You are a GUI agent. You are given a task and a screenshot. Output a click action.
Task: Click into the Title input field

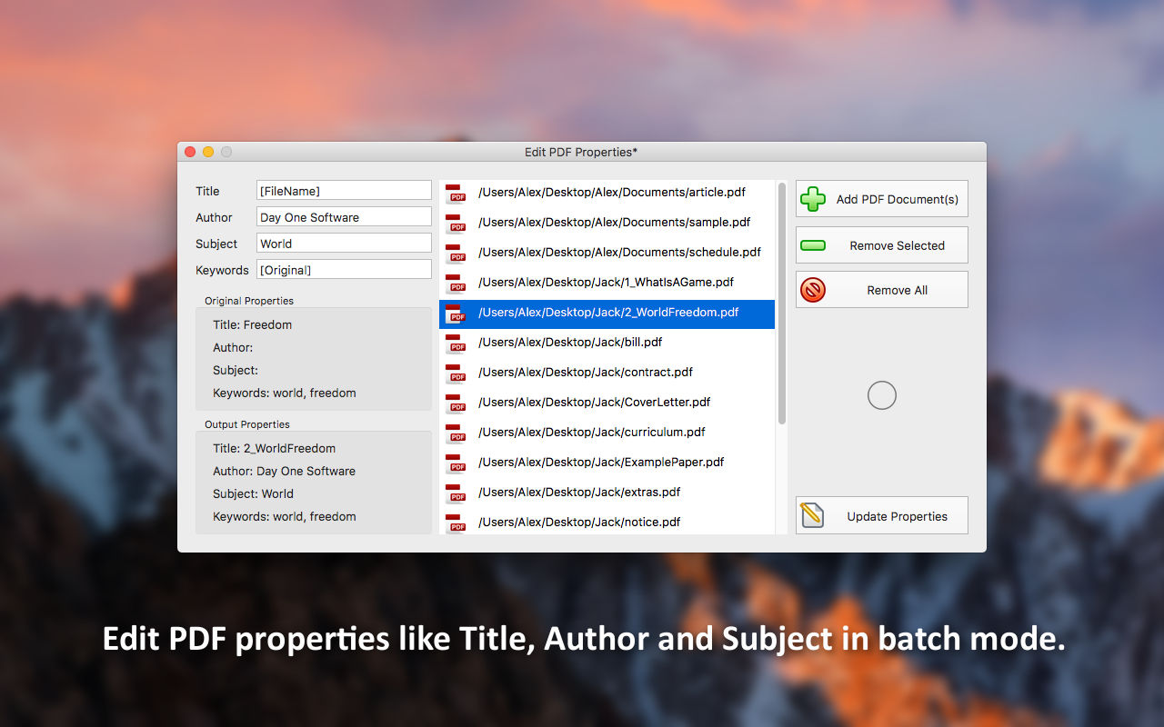coord(344,191)
